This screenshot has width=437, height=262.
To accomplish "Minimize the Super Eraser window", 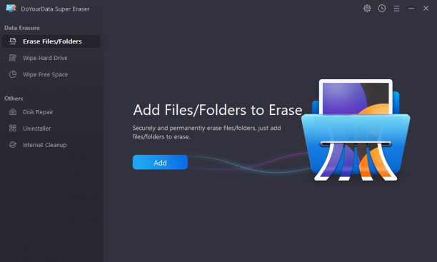I will click(x=411, y=9).
